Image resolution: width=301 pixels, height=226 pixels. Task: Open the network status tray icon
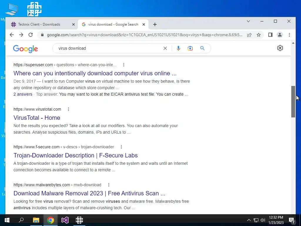tap(256, 220)
